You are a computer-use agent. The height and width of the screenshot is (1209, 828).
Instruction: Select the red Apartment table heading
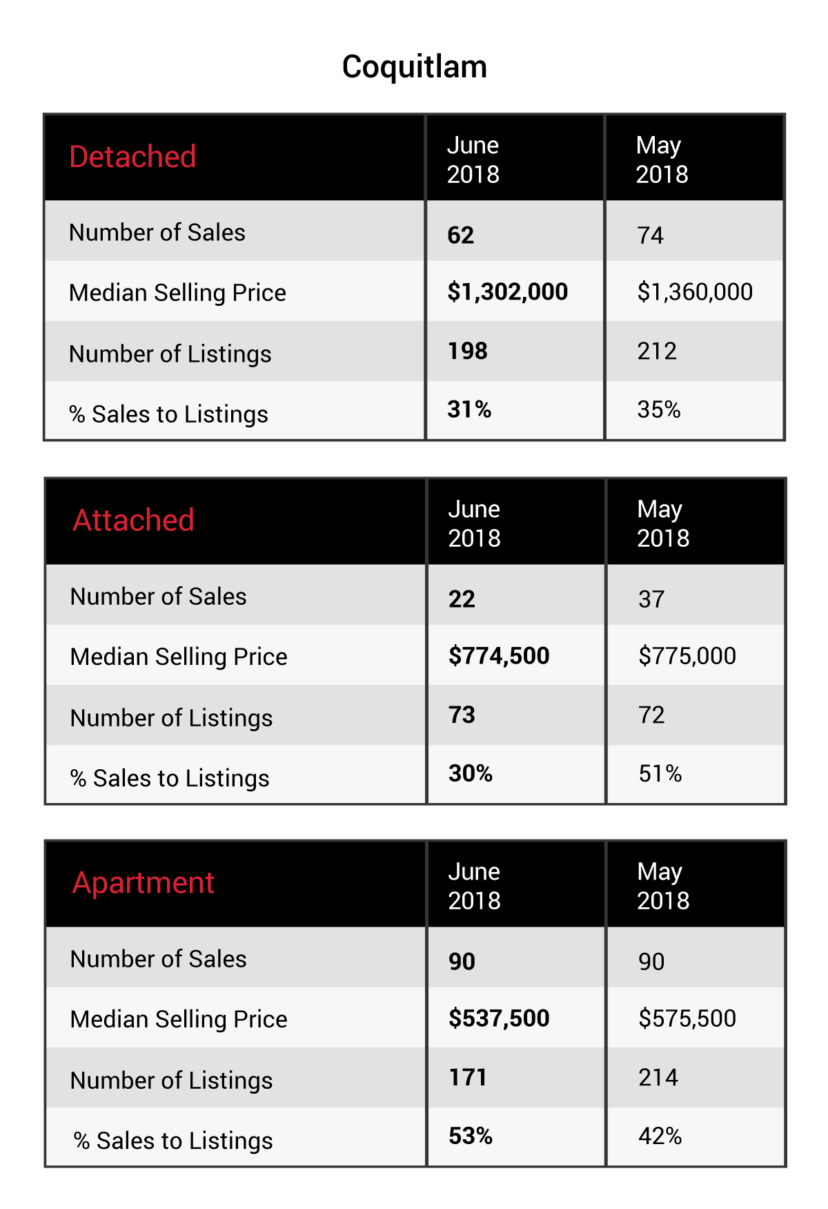tap(143, 884)
